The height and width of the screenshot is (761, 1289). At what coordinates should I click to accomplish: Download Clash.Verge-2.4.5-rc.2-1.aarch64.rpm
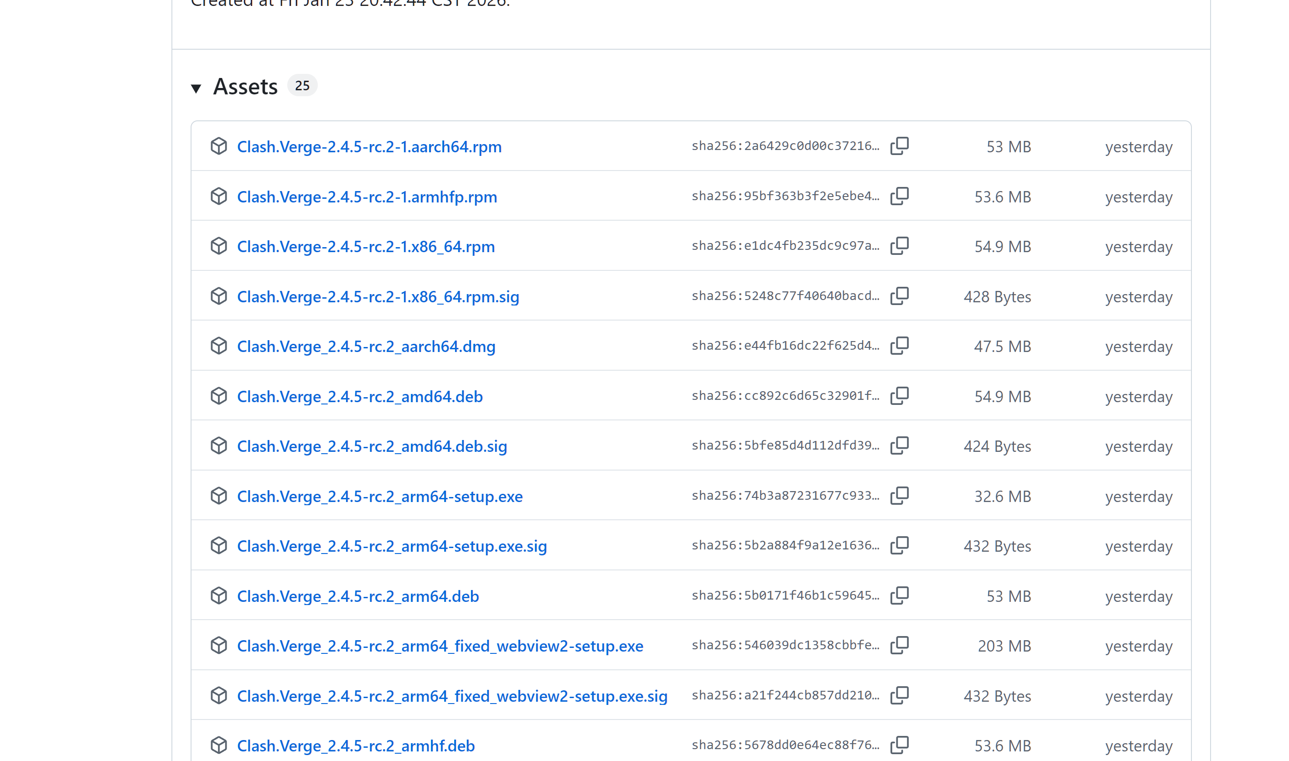click(369, 147)
